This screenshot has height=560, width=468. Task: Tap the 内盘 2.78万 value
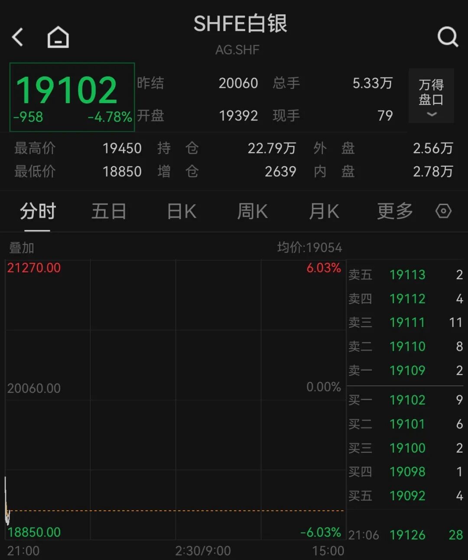point(433,172)
